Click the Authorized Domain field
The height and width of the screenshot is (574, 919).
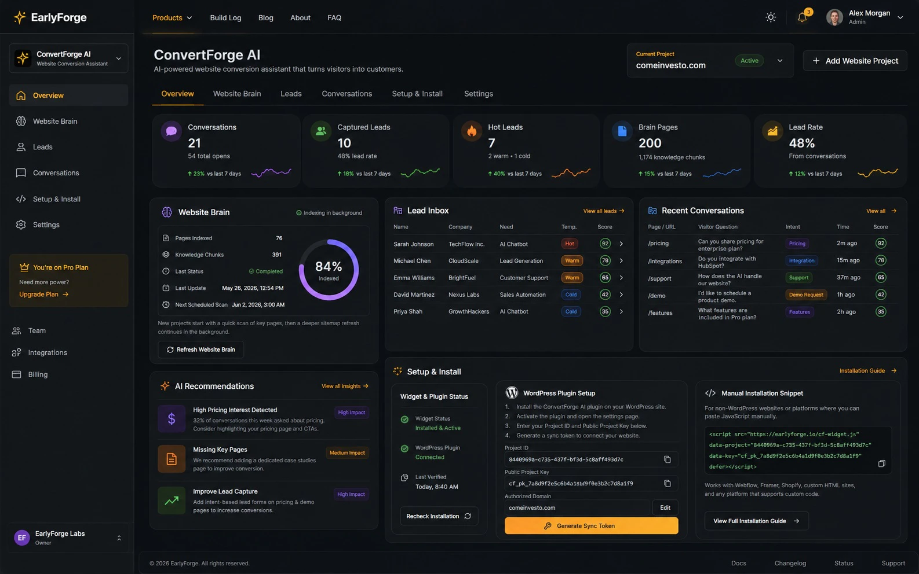point(578,508)
